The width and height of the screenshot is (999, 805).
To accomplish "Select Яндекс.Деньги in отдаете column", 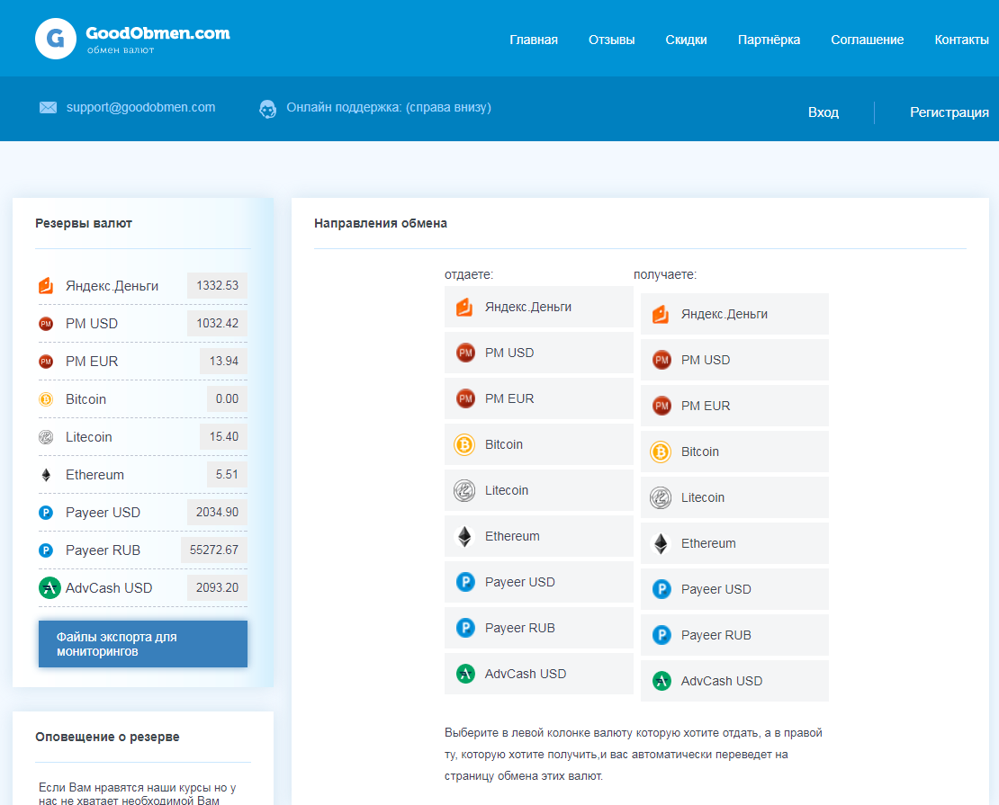I will tap(539, 307).
